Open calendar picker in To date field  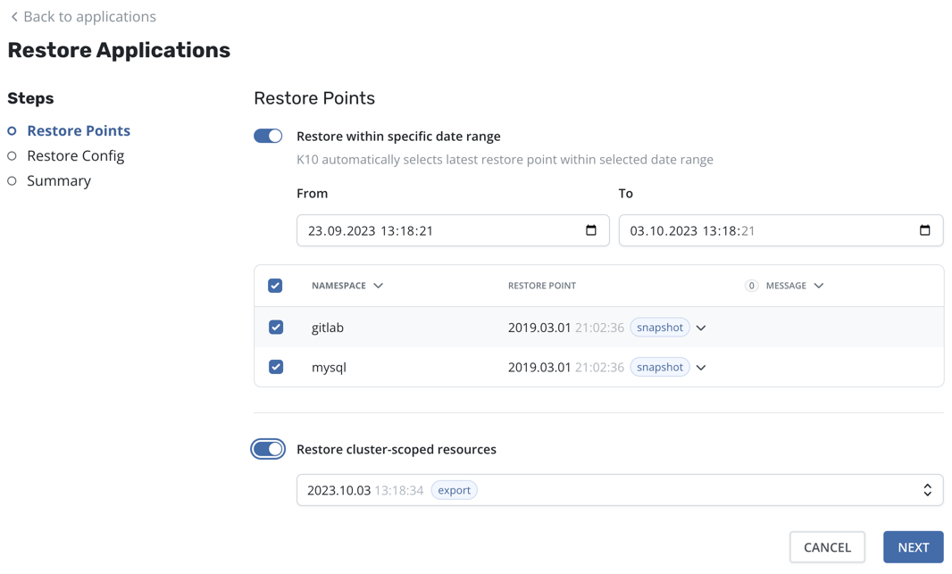pyautogui.click(x=924, y=230)
